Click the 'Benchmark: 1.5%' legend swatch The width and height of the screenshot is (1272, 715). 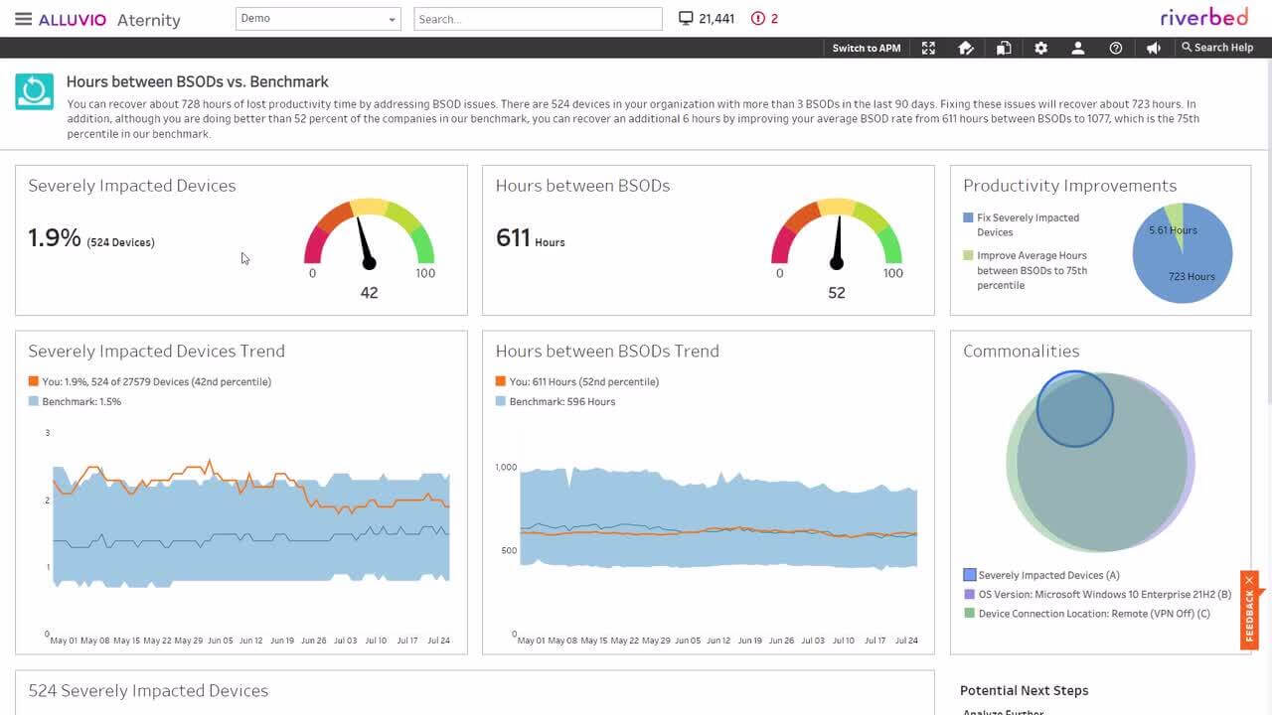tap(34, 401)
